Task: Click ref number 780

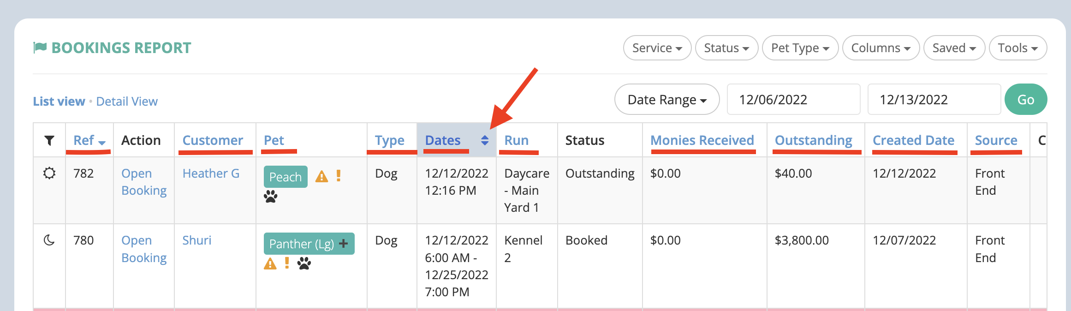Action: [83, 240]
